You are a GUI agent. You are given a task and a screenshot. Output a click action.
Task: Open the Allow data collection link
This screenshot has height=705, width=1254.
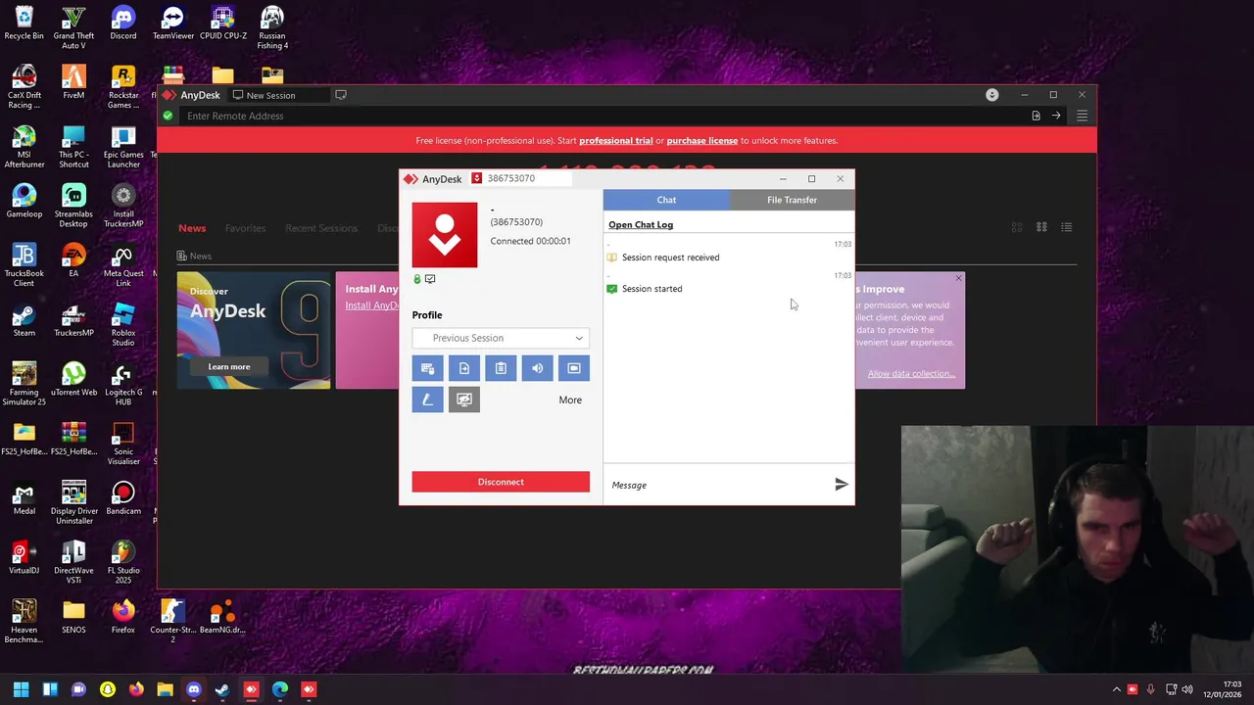point(911,373)
